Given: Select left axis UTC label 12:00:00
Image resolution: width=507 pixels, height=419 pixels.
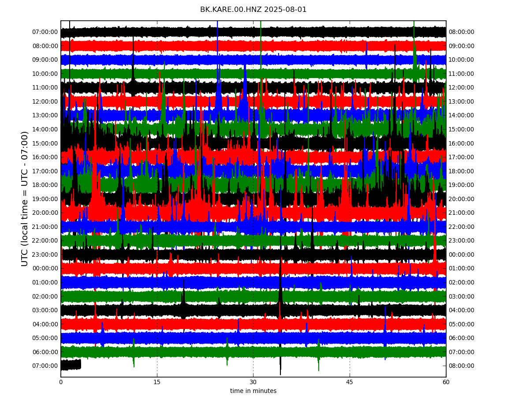Looking at the screenshot, I should point(45,101).
